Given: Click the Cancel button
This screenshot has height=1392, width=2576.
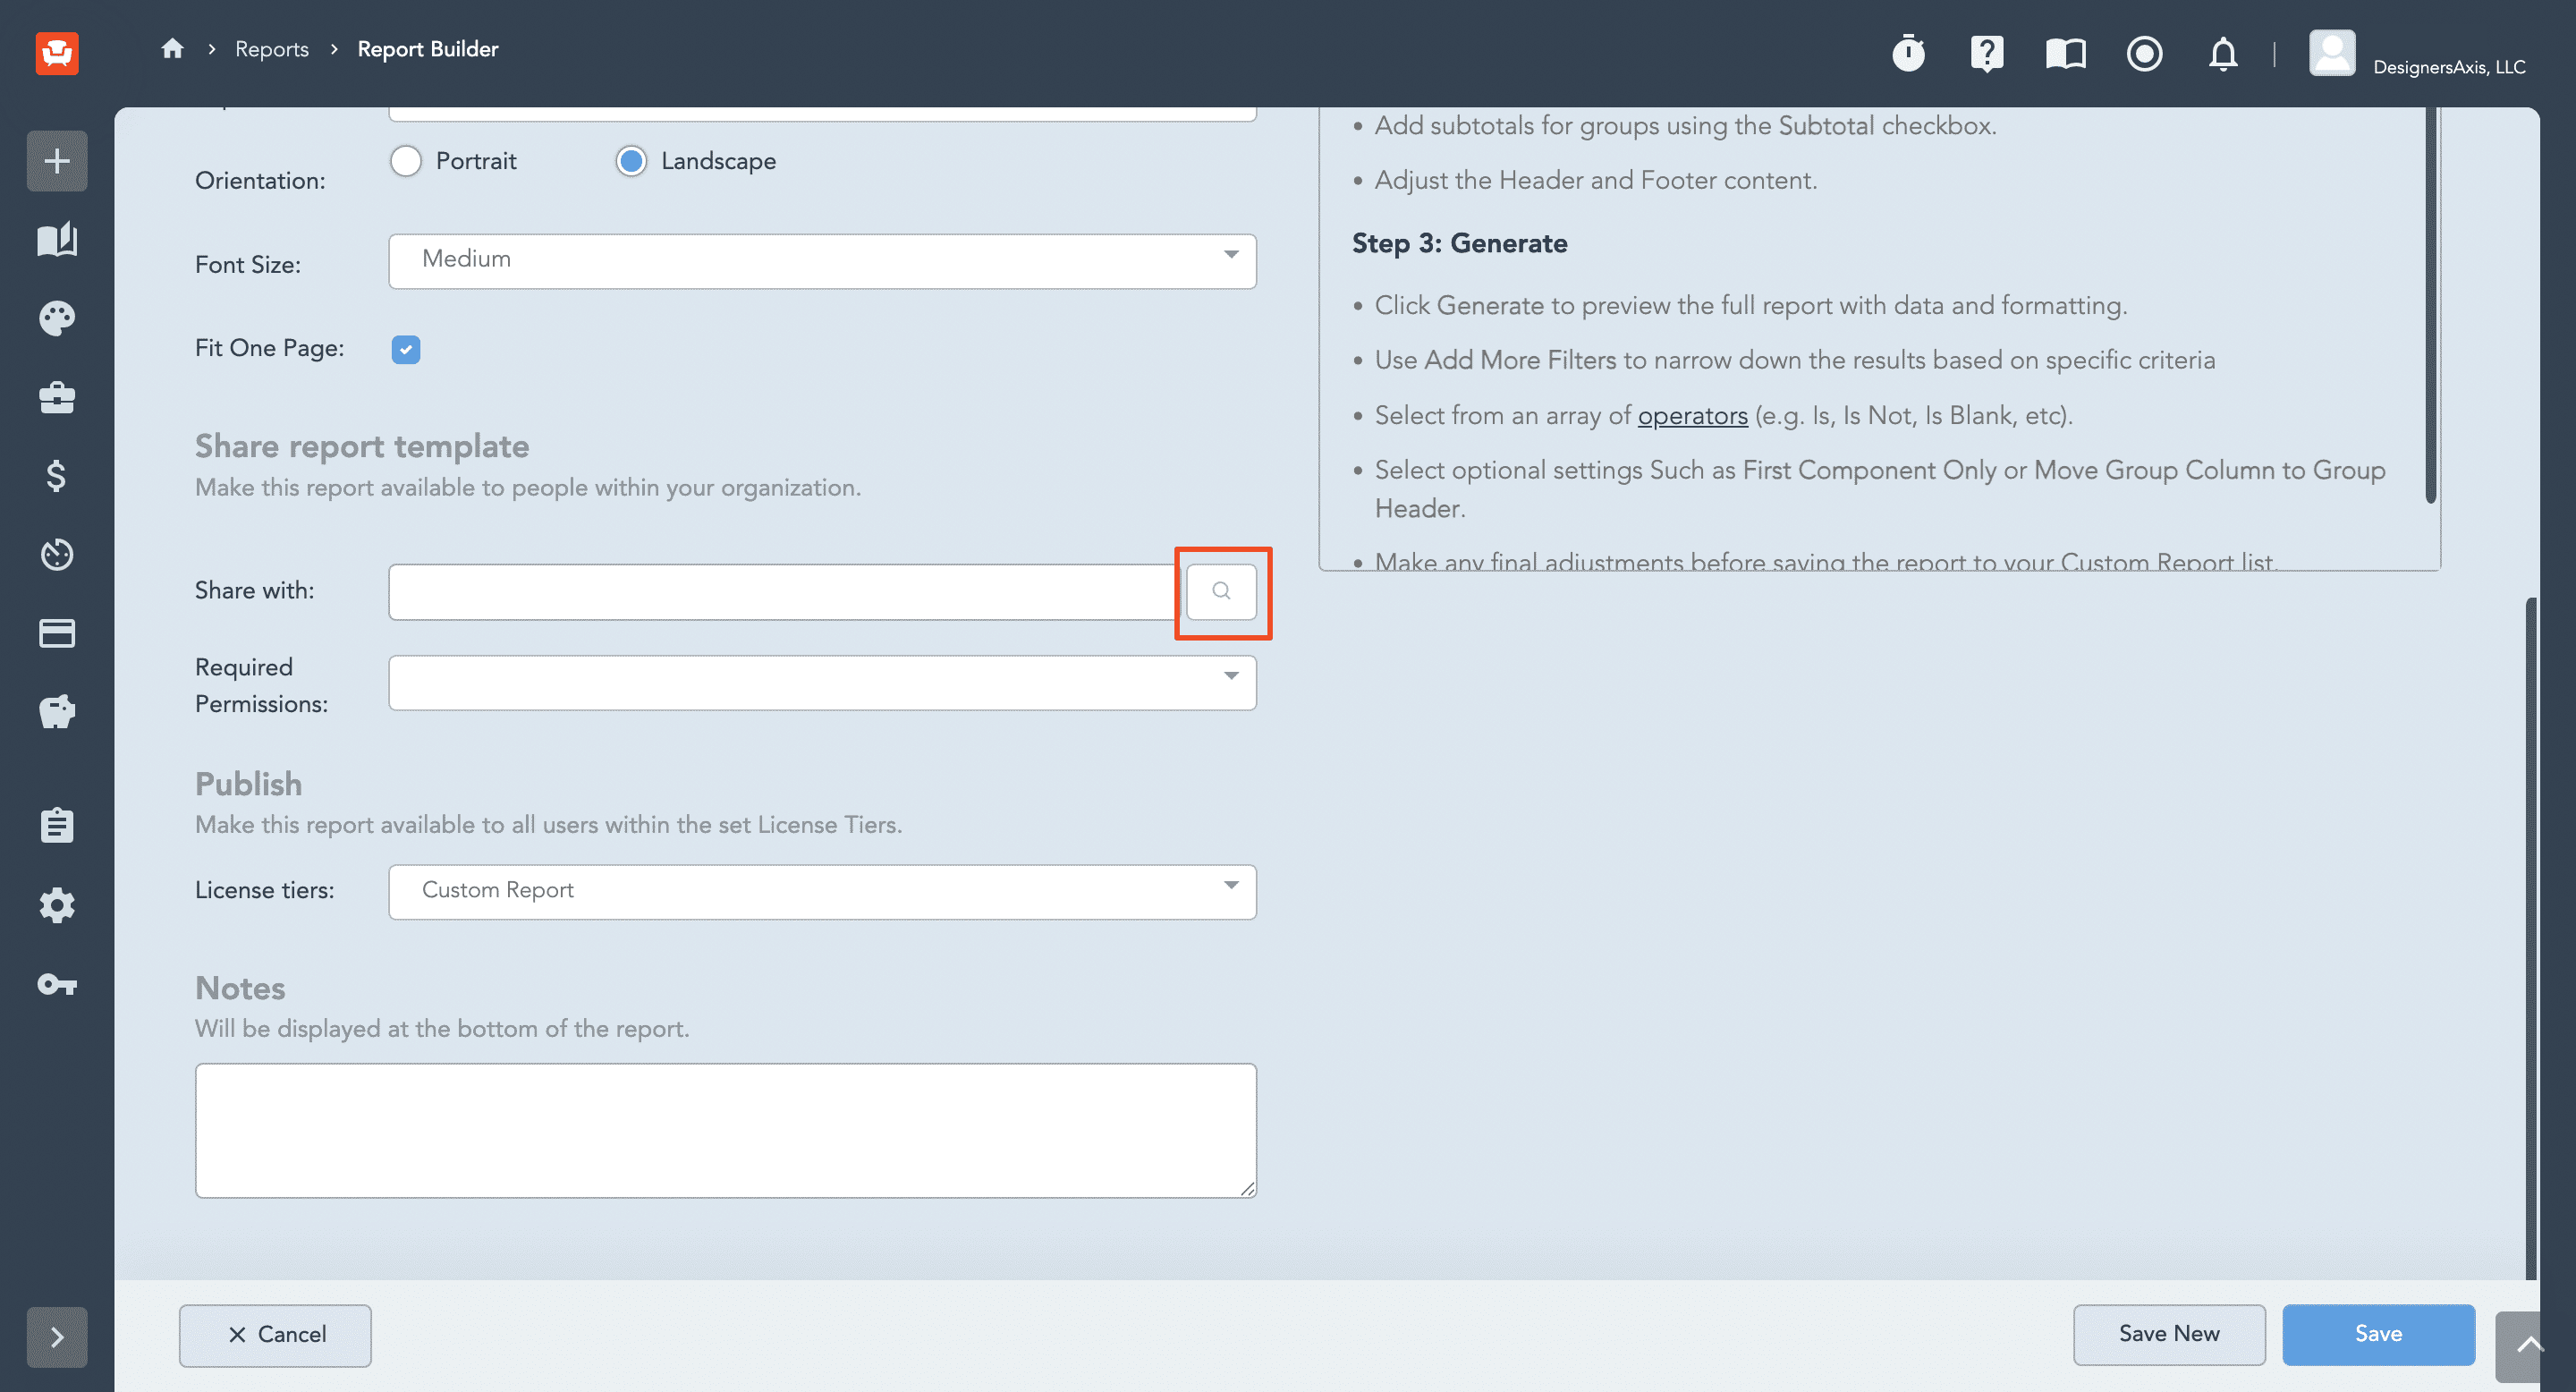Looking at the screenshot, I should [x=275, y=1335].
